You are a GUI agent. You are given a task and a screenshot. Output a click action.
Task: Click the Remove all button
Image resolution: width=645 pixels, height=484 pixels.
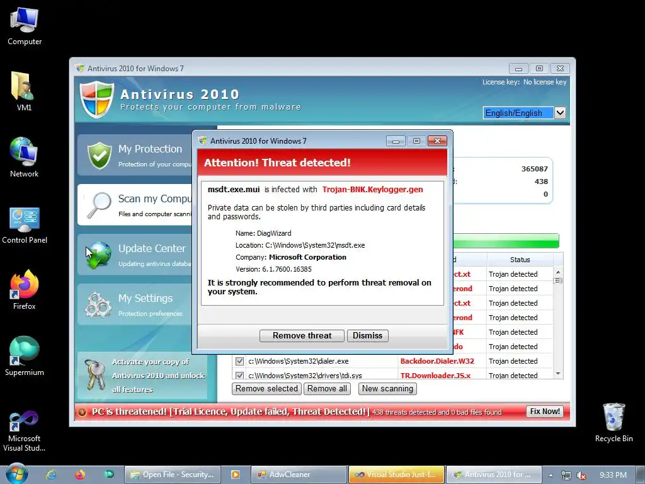tap(327, 388)
